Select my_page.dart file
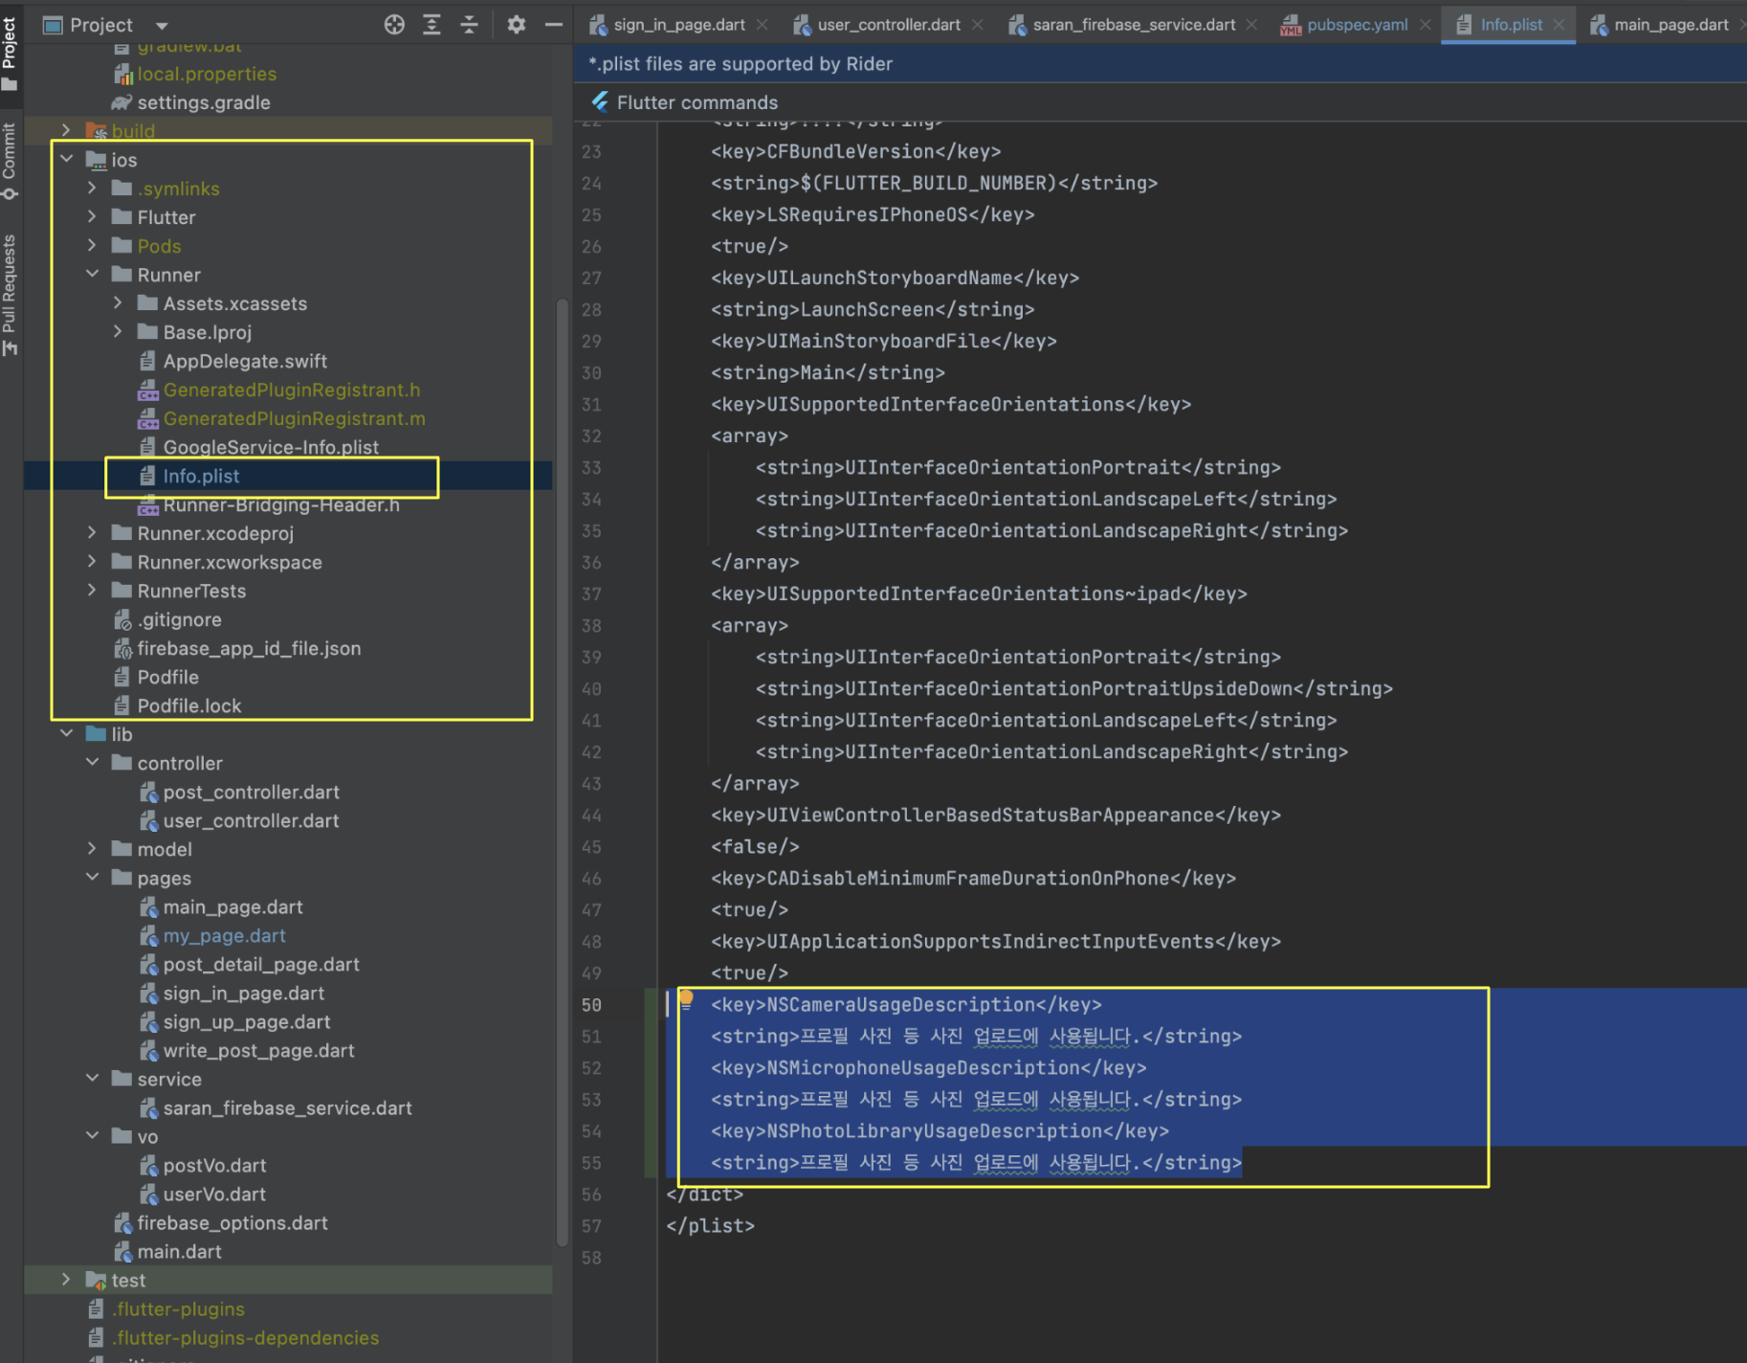 click(x=224, y=935)
